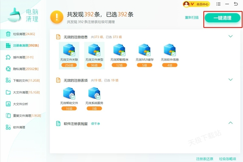This screenshot has height=162, width=243.
Task: Open 隐私清理 [20562条] in sidebar
Action: click(x=23, y=69)
